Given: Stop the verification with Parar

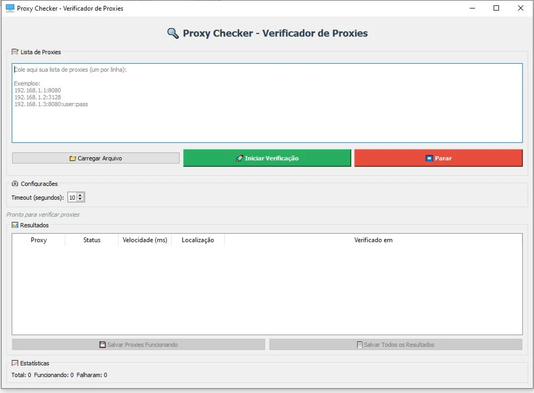Looking at the screenshot, I should click(438, 158).
